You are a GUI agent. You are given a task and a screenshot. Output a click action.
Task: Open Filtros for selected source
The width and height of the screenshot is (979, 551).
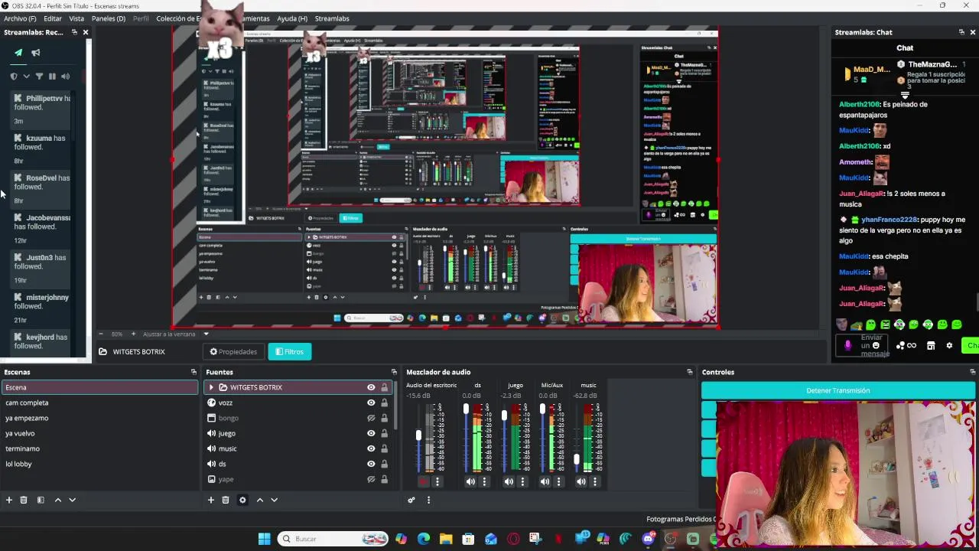click(x=290, y=352)
